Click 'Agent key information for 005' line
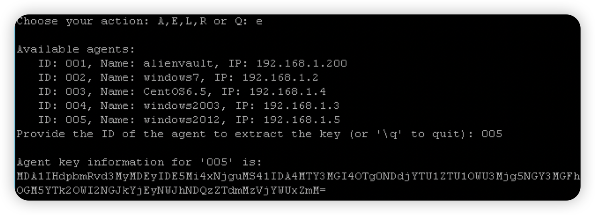Viewport: 595px width, 215px height. coord(139,162)
